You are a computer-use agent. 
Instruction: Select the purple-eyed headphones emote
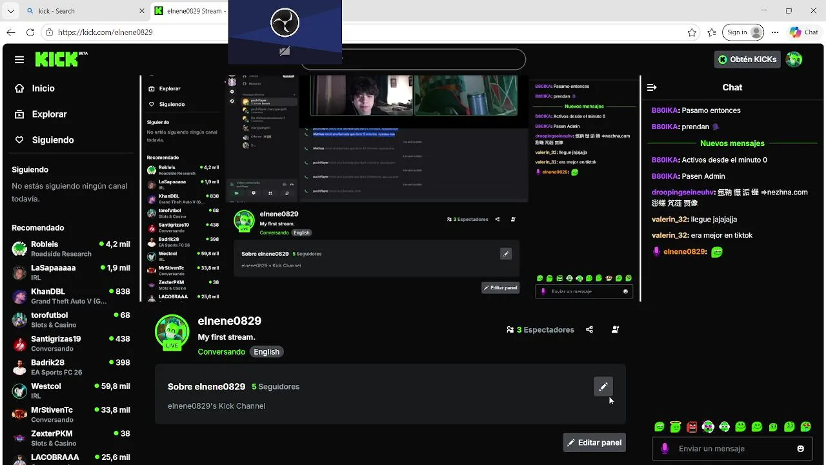pyautogui.click(x=708, y=427)
